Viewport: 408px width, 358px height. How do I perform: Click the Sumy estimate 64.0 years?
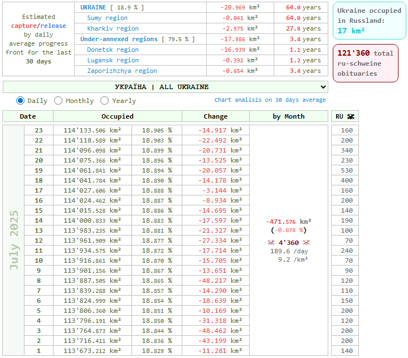point(303,18)
